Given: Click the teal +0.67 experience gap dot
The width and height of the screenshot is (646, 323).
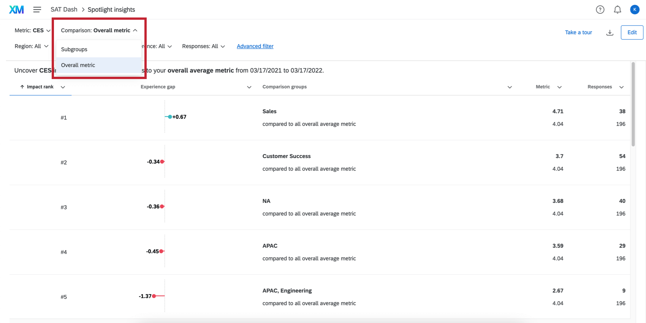Looking at the screenshot, I should coord(170,117).
